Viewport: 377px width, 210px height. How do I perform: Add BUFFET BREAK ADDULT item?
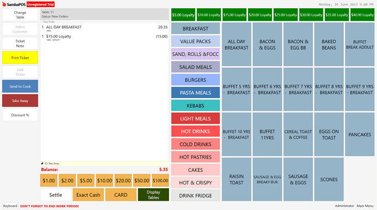click(360, 44)
